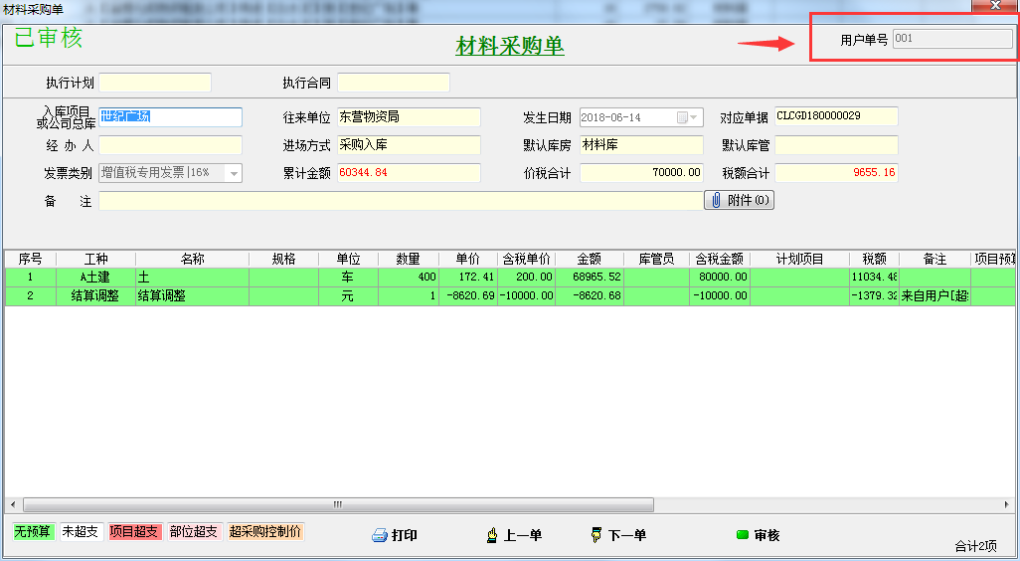Go to next order with 下一单
The height and width of the screenshot is (561, 1020).
[x=618, y=535]
